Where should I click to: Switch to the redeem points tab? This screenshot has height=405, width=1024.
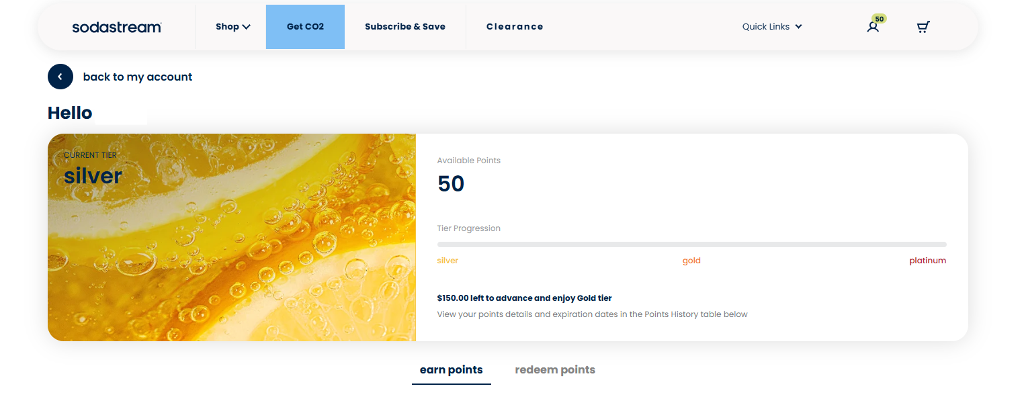pyautogui.click(x=555, y=370)
